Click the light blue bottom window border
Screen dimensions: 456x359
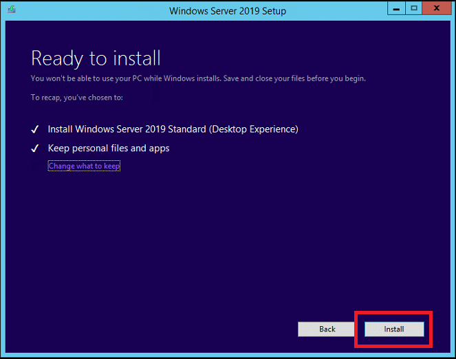click(x=228, y=356)
